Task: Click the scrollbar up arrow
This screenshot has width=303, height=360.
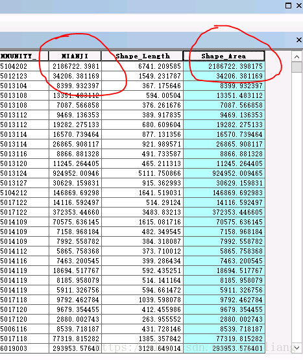Action: pyautogui.click(x=297, y=56)
